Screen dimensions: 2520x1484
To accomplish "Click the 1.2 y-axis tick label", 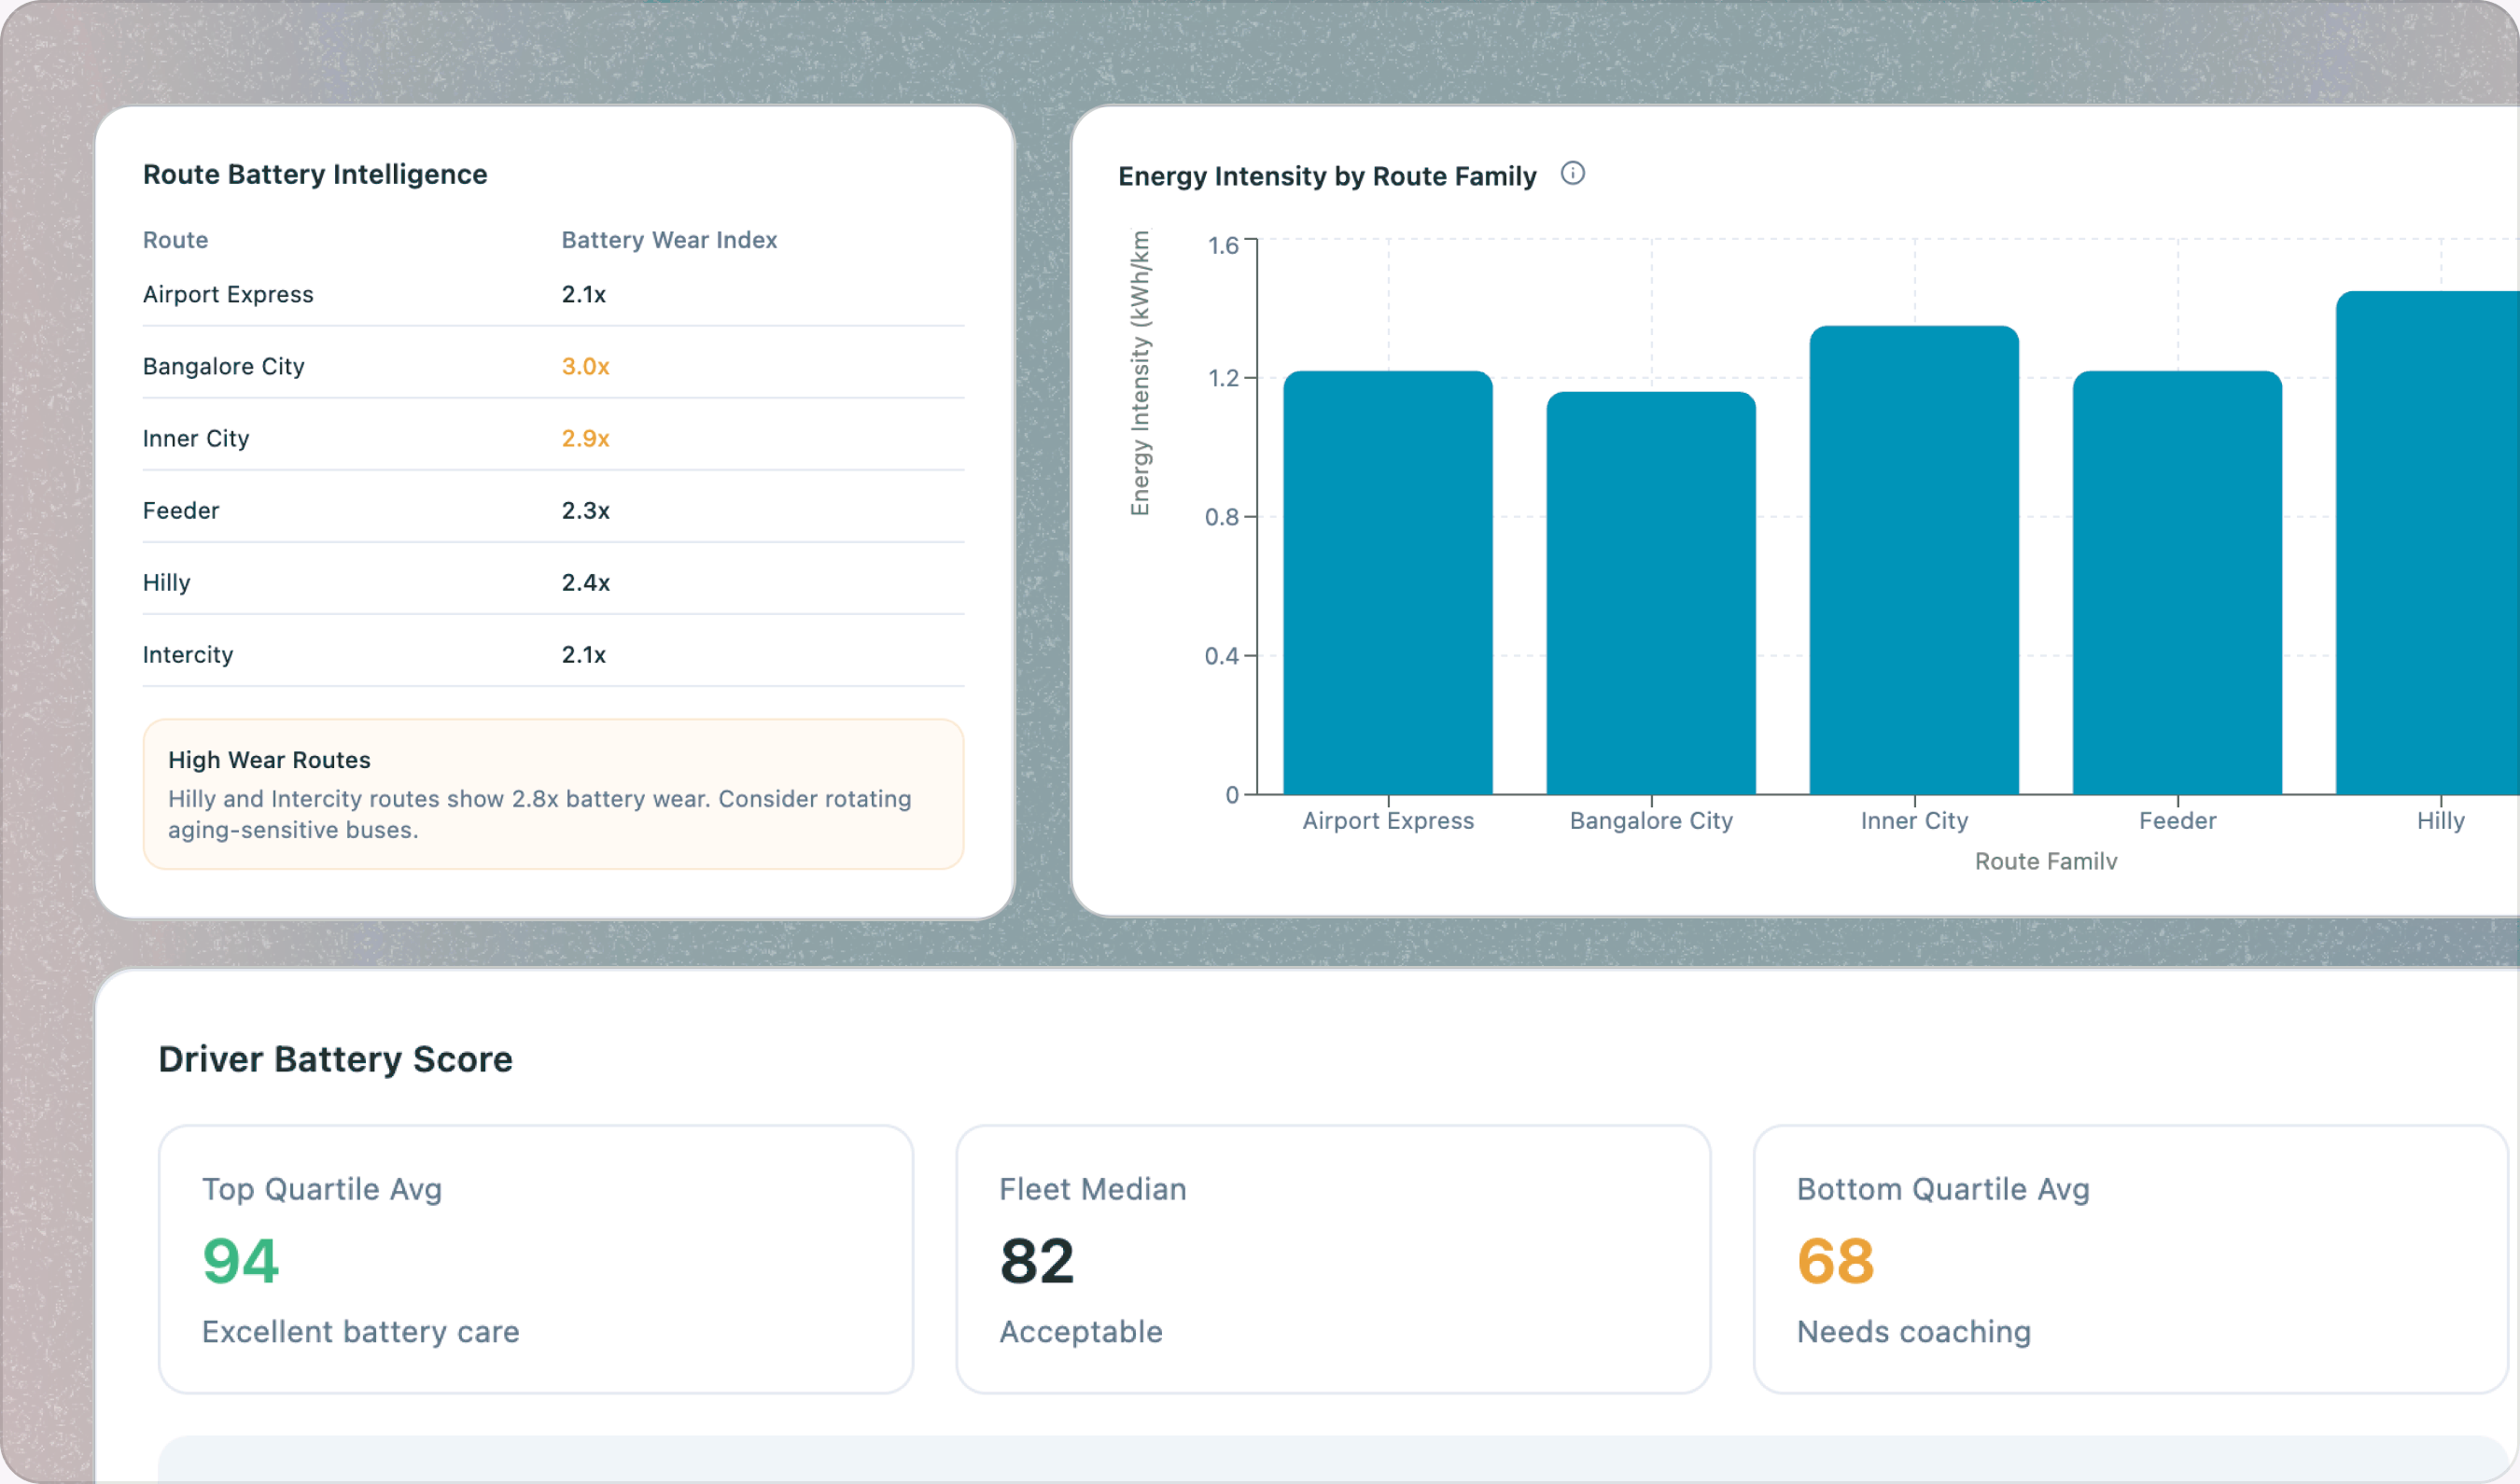I will pos(1223,378).
